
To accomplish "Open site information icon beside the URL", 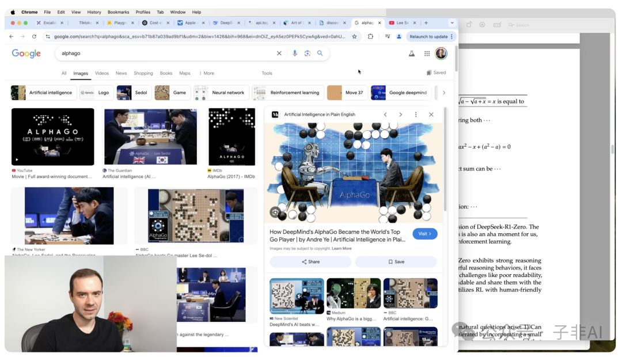I will 48,36.
